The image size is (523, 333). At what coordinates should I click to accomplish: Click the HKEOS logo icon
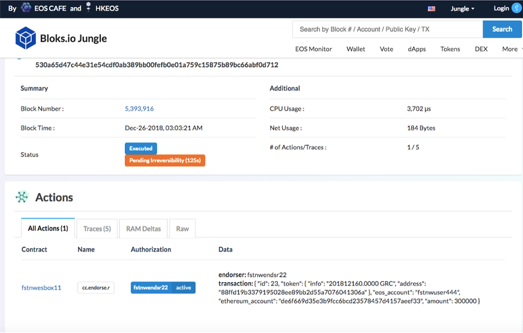point(88,7)
